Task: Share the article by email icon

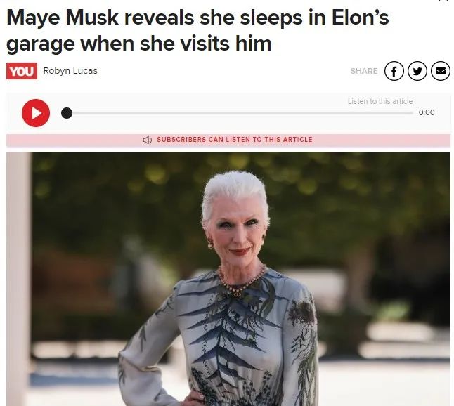Action: click(x=441, y=71)
